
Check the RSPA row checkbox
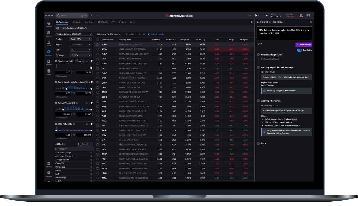click(x=98, y=178)
